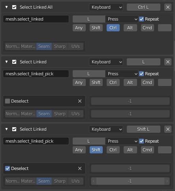
Task: Toggle Any modifier in Select Linked All
Action: [79, 28]
